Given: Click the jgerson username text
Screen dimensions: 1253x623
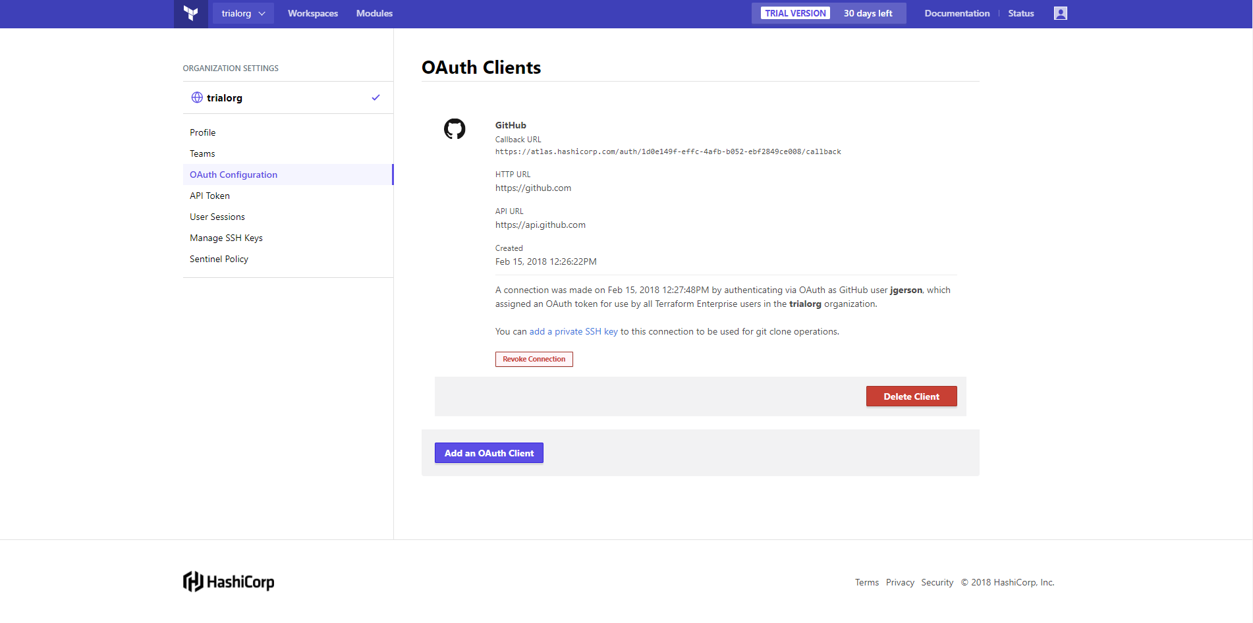Looking at the screenshot, I should [x=906, y=290].
